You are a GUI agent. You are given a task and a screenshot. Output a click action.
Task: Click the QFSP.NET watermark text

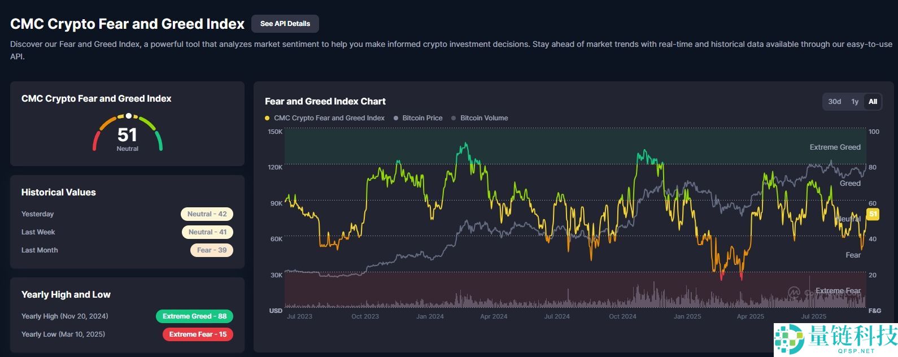click(856, 351)
